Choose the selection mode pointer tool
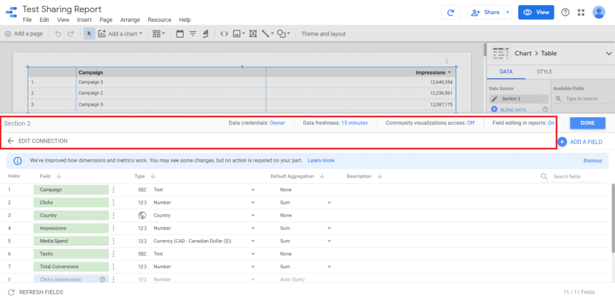The height and width of the screenshot is (300, 615). point(89,34)
